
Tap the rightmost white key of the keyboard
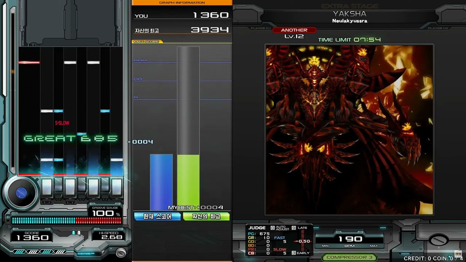(116, 188)
